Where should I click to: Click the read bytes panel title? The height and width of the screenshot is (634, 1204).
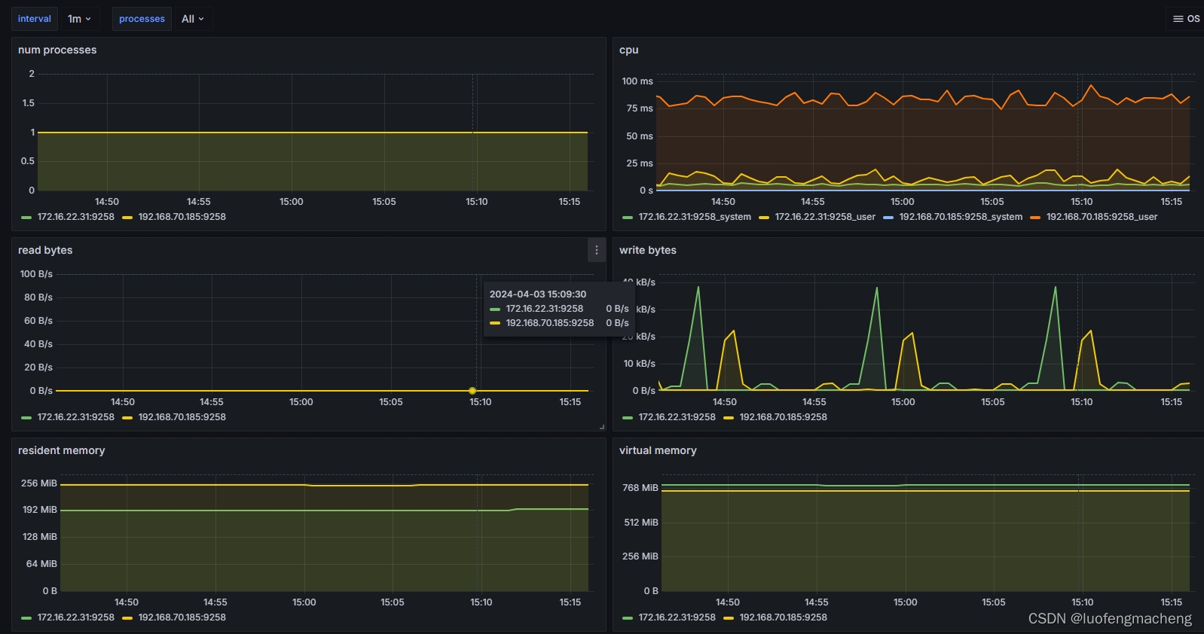tap(45, 250)
